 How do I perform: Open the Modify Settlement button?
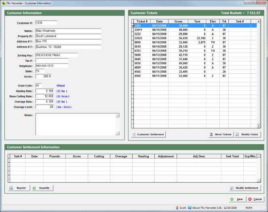point(244,188)
